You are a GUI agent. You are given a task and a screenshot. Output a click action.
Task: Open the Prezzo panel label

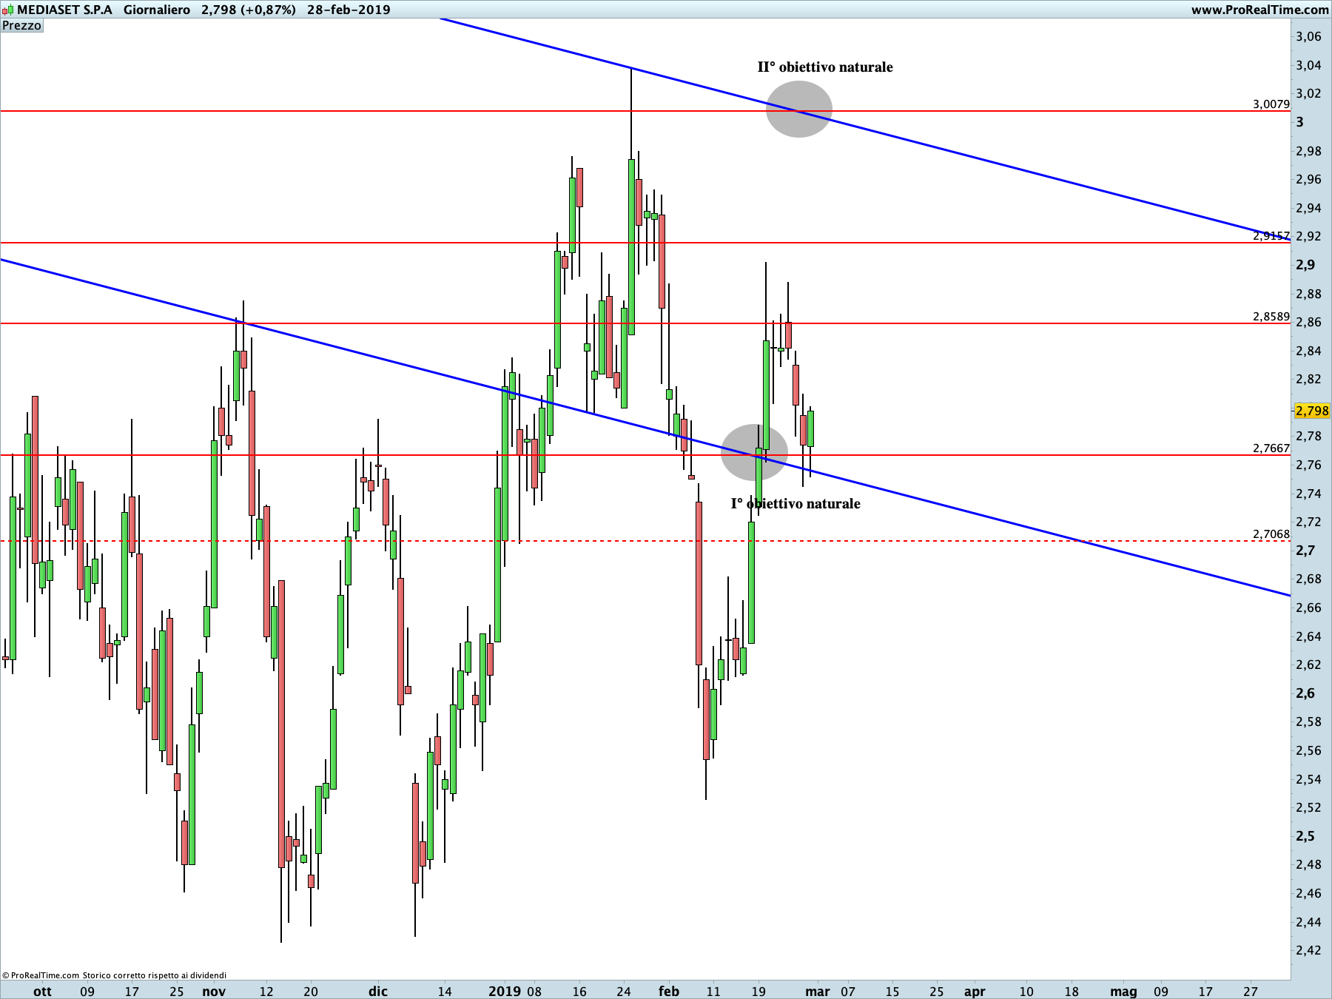point(22,25)
